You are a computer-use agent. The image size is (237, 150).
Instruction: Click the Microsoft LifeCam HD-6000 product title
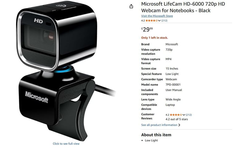coord(183,7)
